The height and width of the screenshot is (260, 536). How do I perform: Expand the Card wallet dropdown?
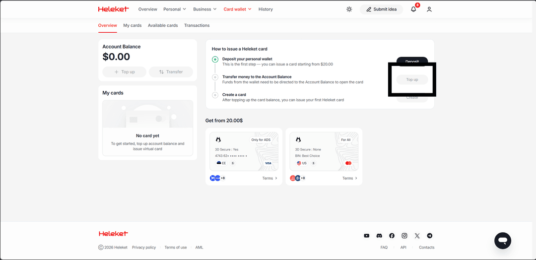(237, 9)
